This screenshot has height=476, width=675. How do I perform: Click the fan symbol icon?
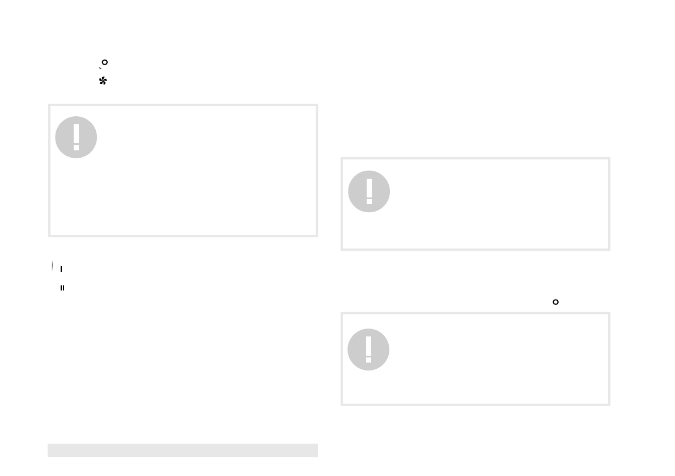click(103, 81)
